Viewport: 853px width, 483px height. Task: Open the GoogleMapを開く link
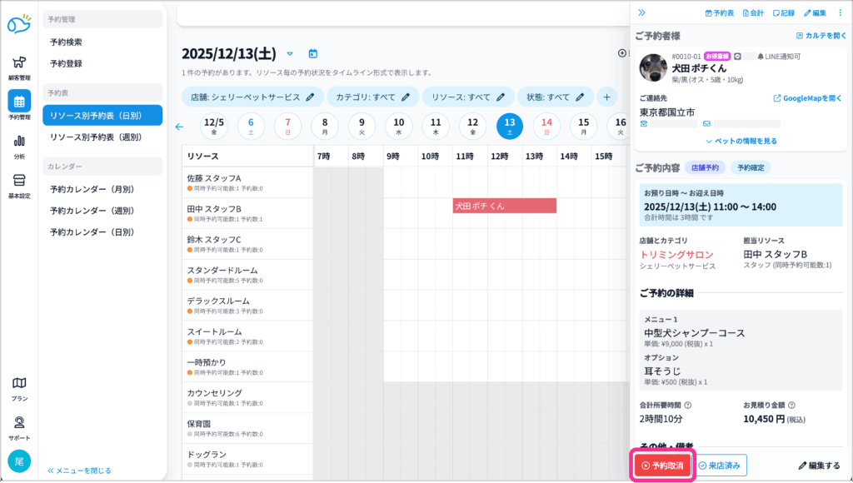coord(808,98)
